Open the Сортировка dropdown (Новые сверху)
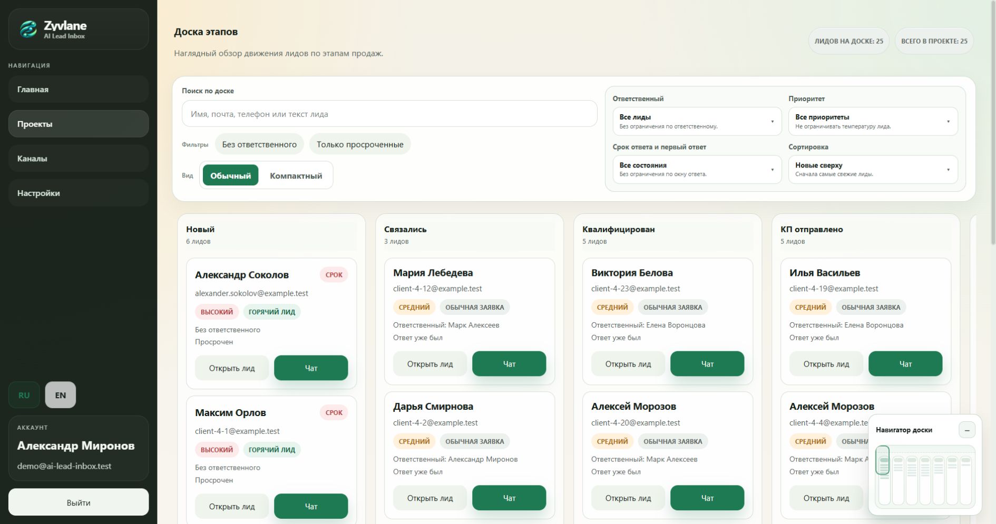Viewport: 996px width, 524px height. [x=873, y=169]
